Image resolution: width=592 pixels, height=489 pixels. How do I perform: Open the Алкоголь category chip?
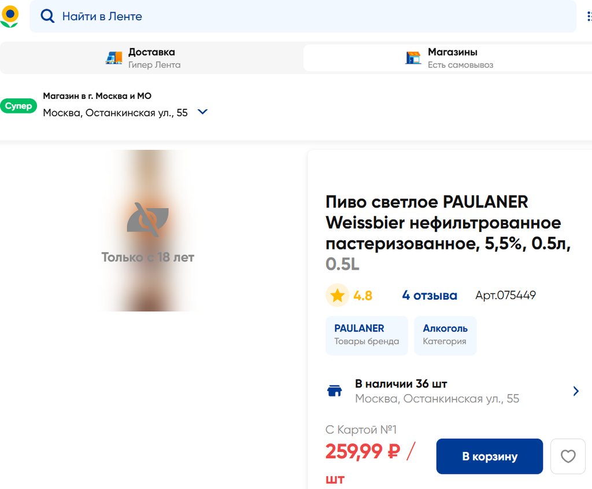[445, 335]
